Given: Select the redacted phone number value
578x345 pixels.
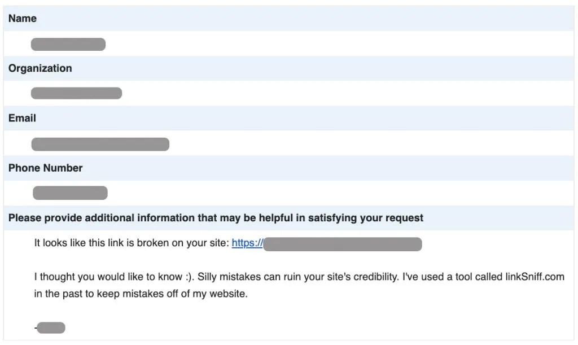Looking at the screenshot, I should (x=70, y=193).
